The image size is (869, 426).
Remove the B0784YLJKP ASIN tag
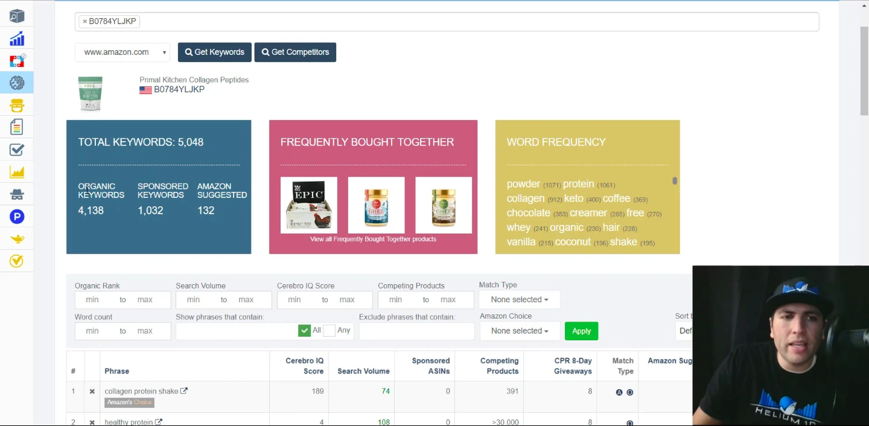[x=85, y=21]
